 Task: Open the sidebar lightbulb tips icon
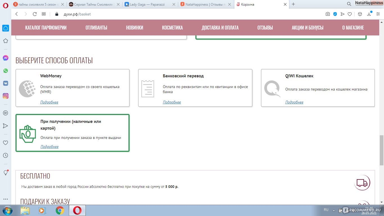coord(6,172)
